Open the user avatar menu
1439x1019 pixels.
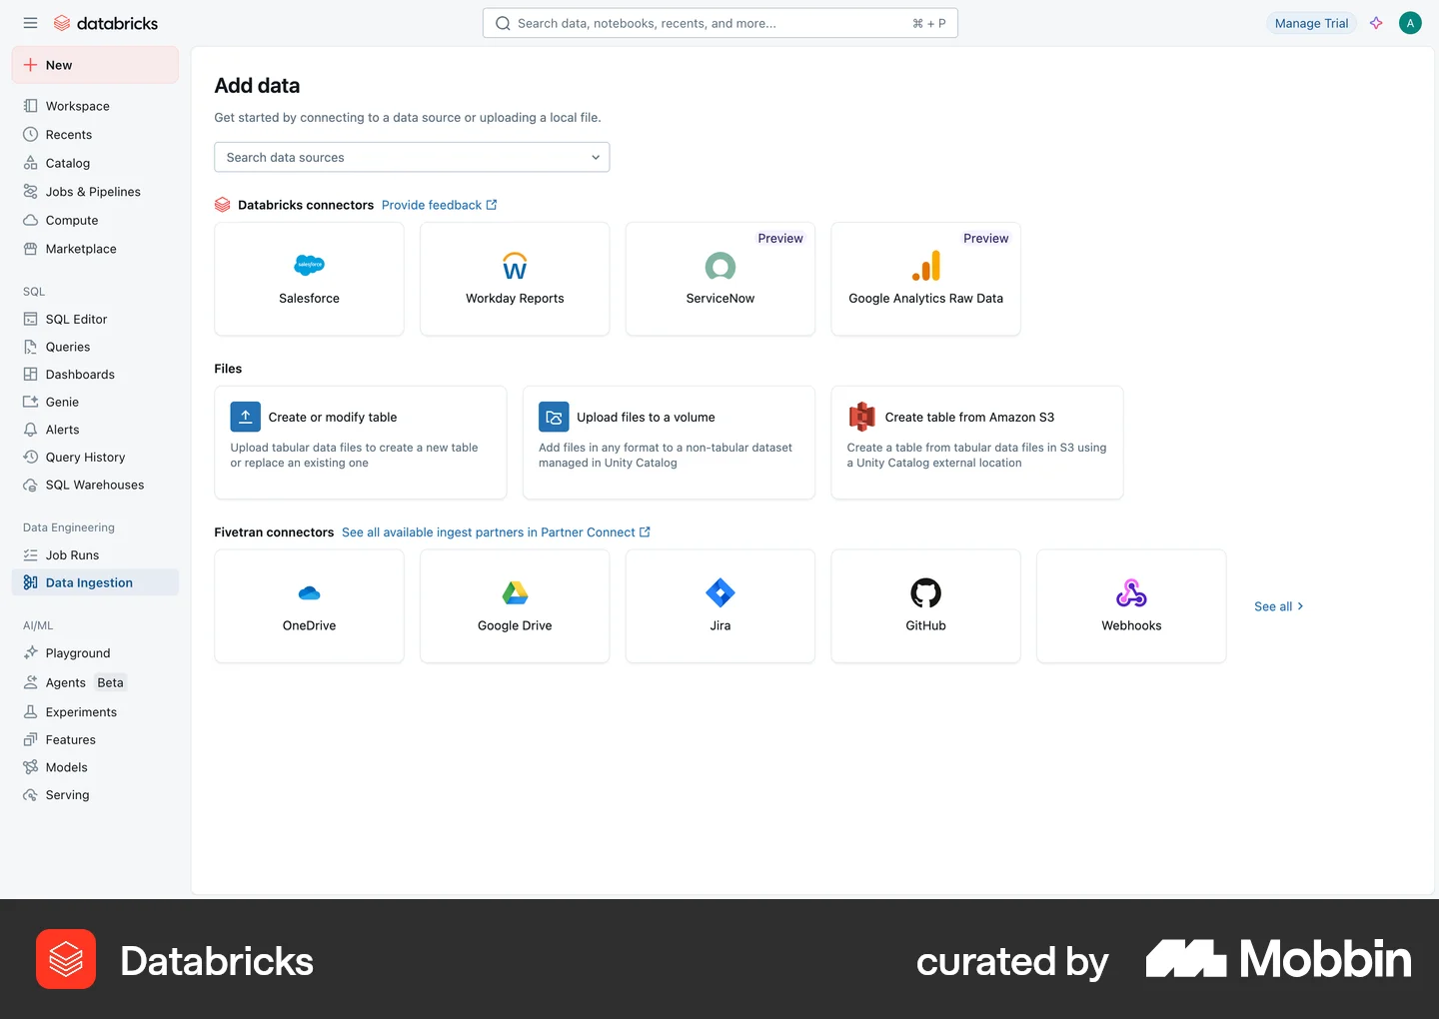pyautogui.click(x=1410, y=23)
